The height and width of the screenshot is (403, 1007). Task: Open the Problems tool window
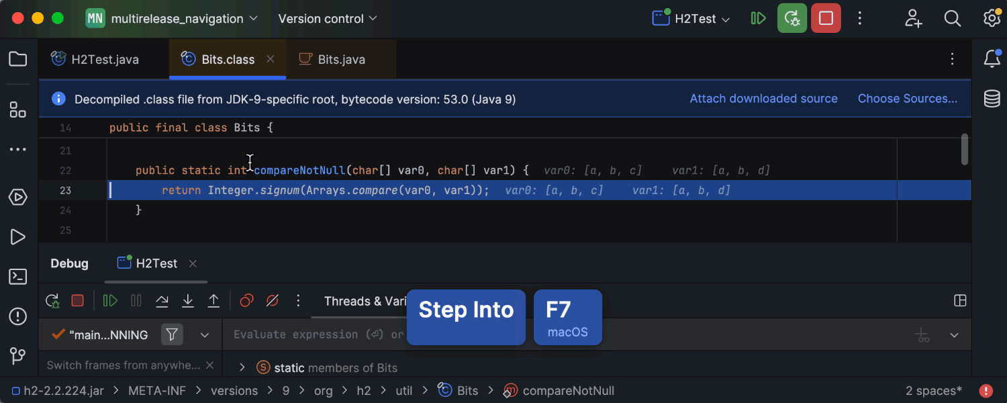coord(18,316)
